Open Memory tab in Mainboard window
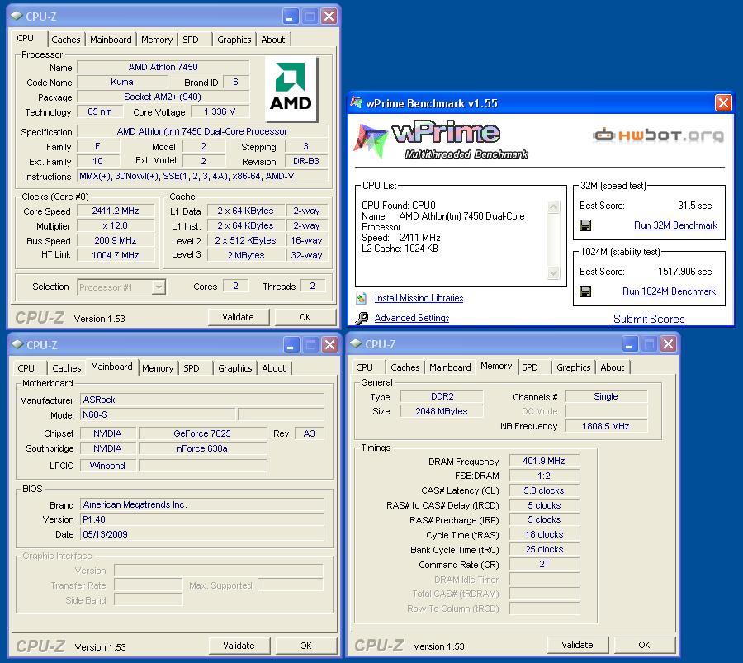The height and width of the screenshot is (663, 743). tap(158, 368)
